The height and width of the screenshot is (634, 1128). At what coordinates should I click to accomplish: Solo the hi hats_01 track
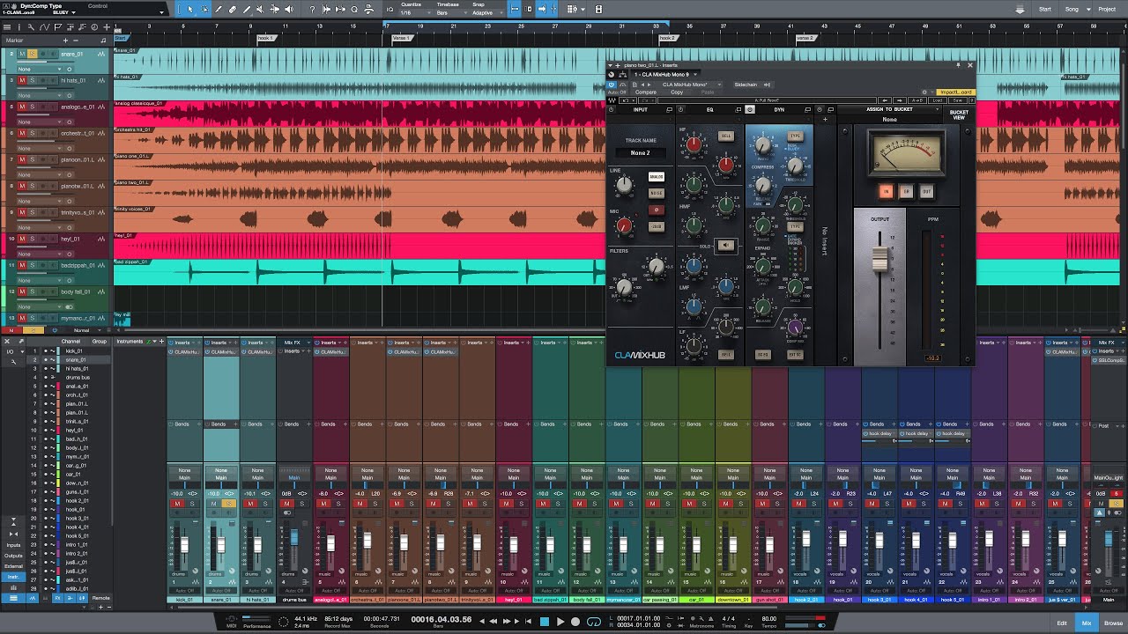(x=32, y=80)
